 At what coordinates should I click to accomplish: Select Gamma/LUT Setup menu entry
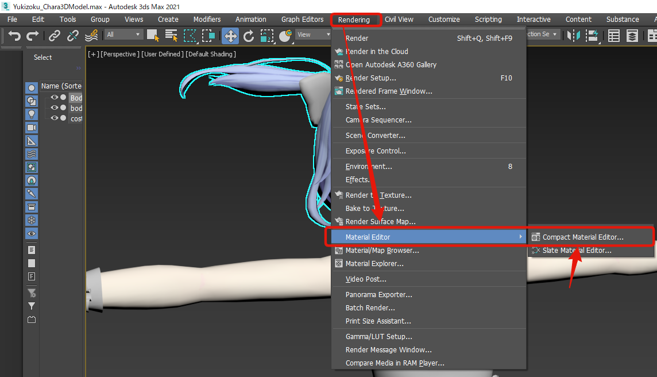429,336
